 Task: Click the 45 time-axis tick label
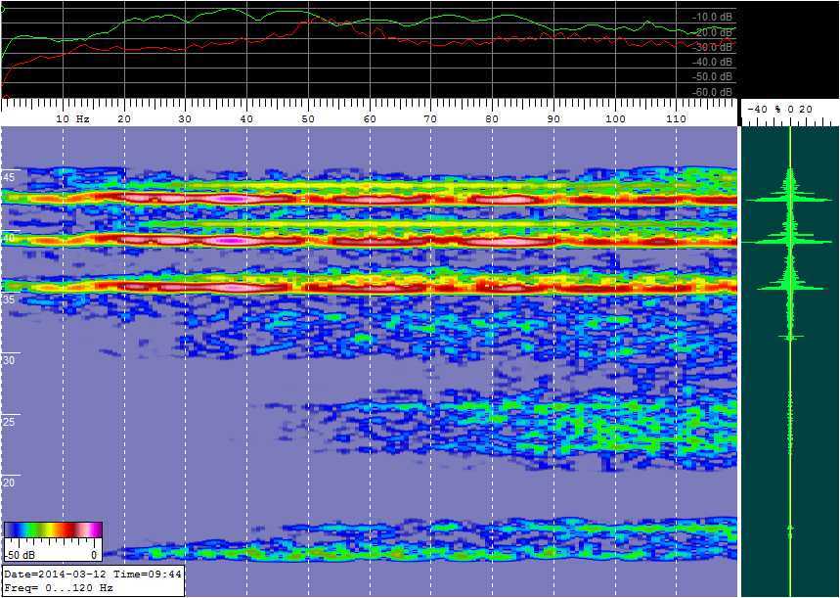tap(10, 177)
